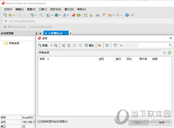This screenshot has width=174, height=128.
Task: Click the Lock Screen padlock icon
Action: pyautogui.click(x=91, y=15)
